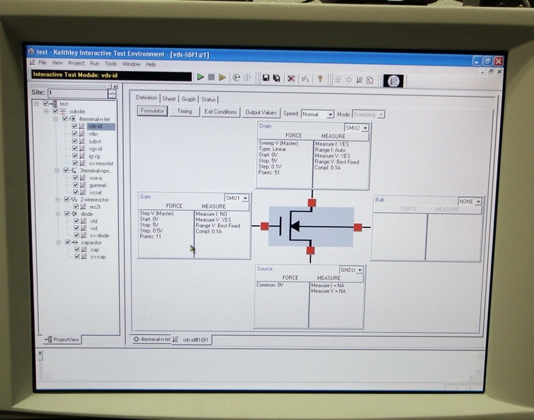534x420 pixels.
Task: Switch to the Sheet tab
Action: click(169, 99)
